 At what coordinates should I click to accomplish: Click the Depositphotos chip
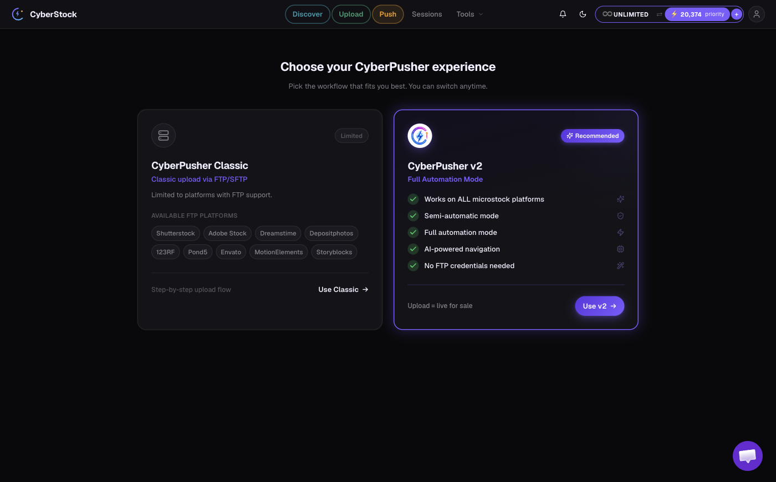(x=331, y=233)
